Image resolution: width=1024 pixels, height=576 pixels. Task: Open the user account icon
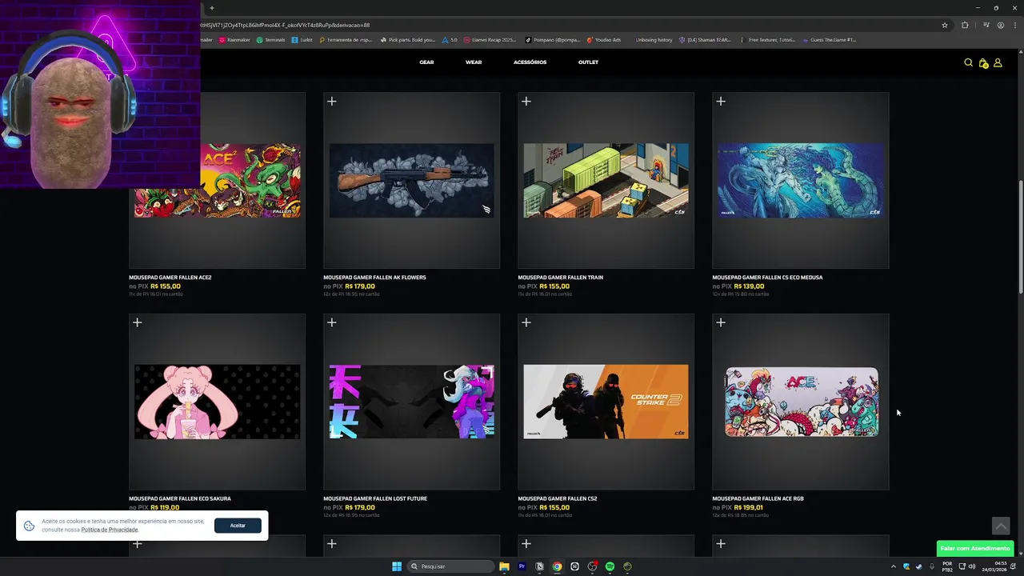pyautogui.click(x=998, y=62)
